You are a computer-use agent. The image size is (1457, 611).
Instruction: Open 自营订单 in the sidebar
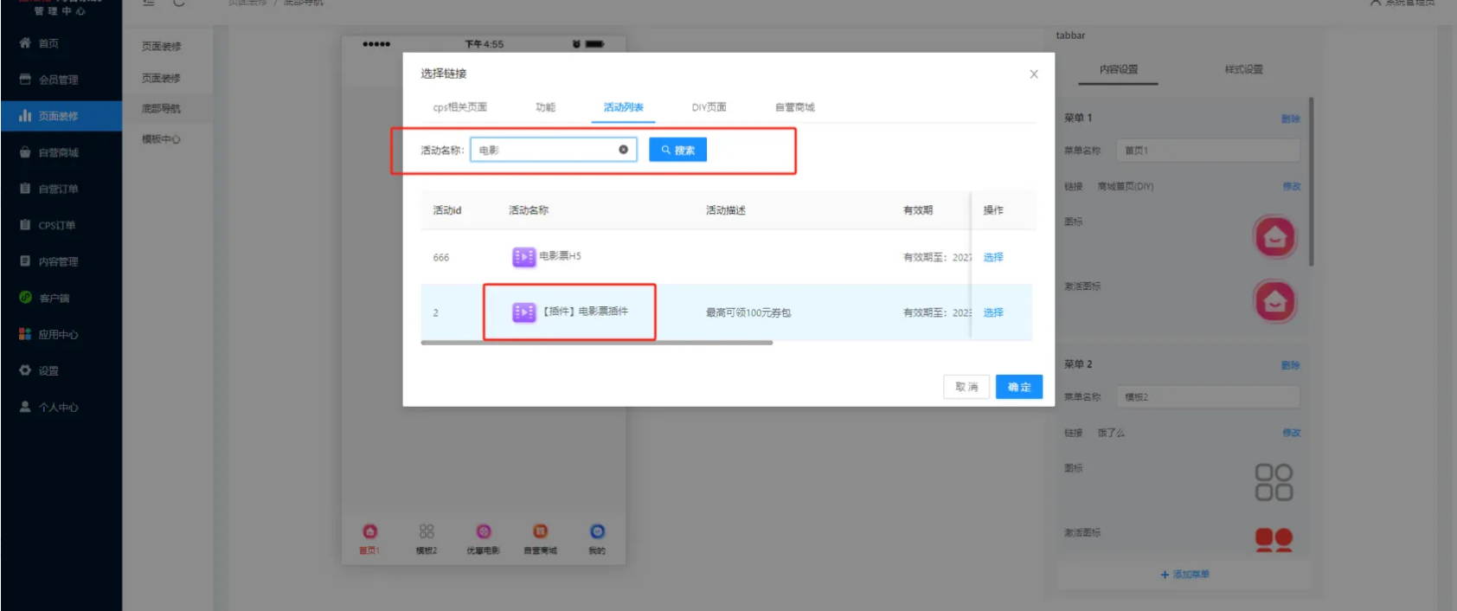pos(58,189)
